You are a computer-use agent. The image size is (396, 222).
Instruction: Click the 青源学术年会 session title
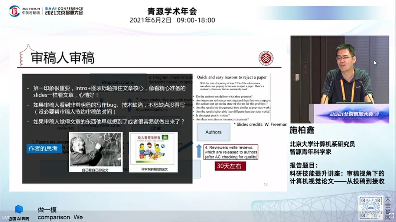[172, 11]
